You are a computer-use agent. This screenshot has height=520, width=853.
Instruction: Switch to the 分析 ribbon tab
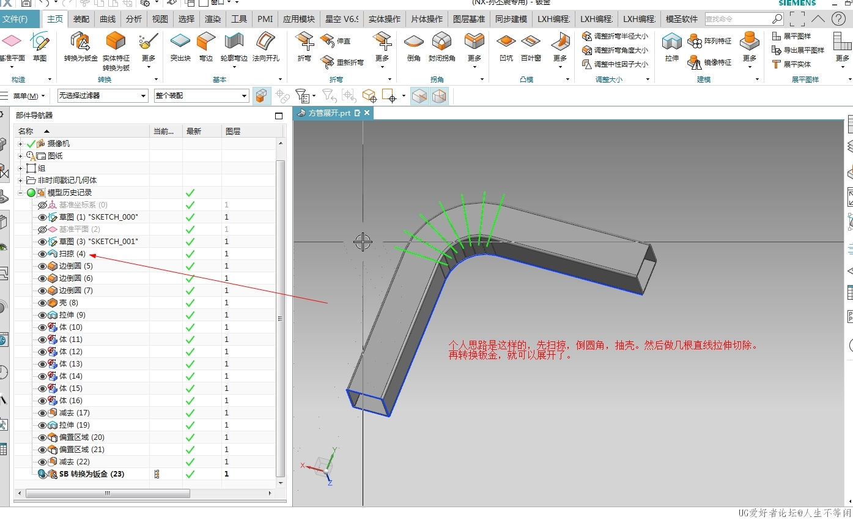(134, 19)
